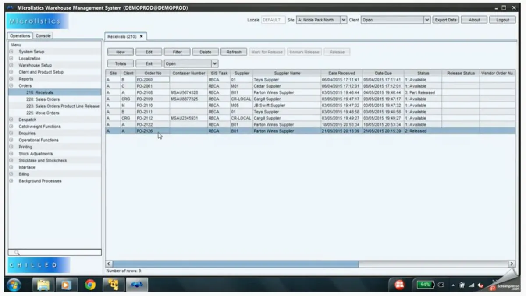Expand the Warehouse Setup node
Screen dimensions: 526x296
pos(11,65)
